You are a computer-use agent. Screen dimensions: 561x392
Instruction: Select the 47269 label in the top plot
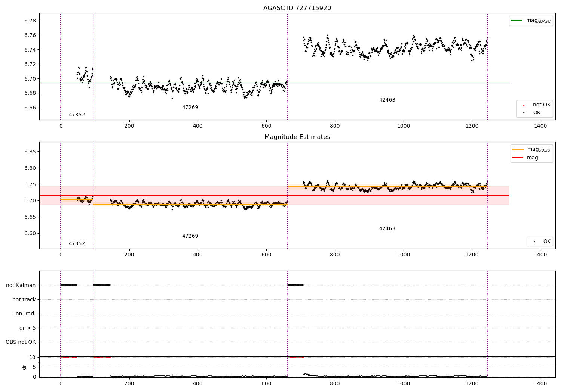[190, 107]
